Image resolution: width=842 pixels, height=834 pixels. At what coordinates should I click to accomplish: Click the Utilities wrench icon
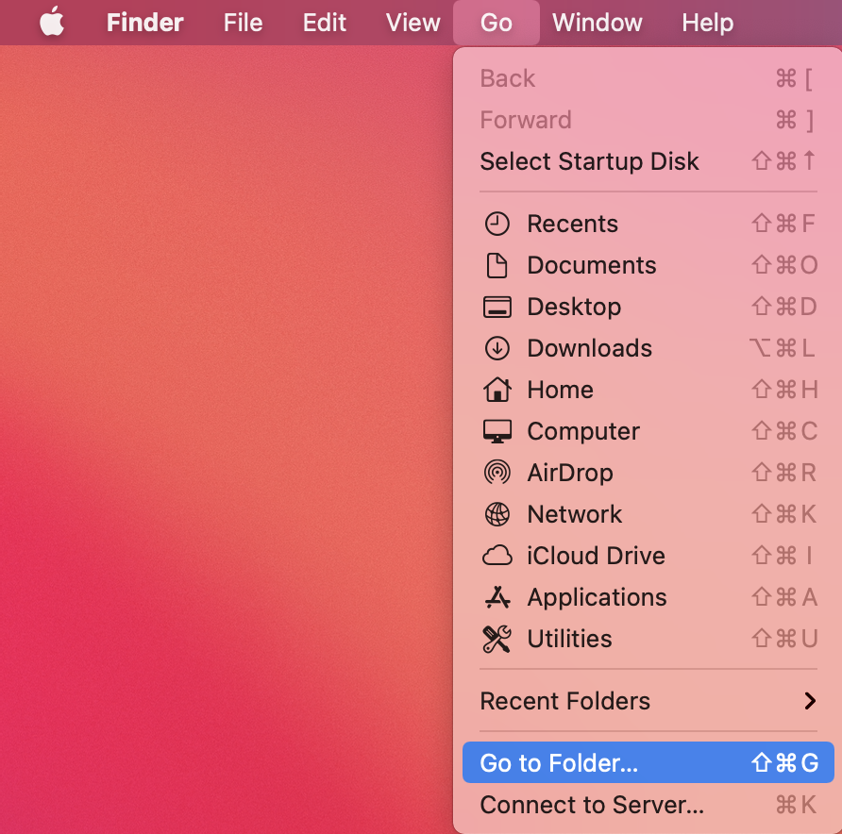pyautogui.click(x=497, y=639)
